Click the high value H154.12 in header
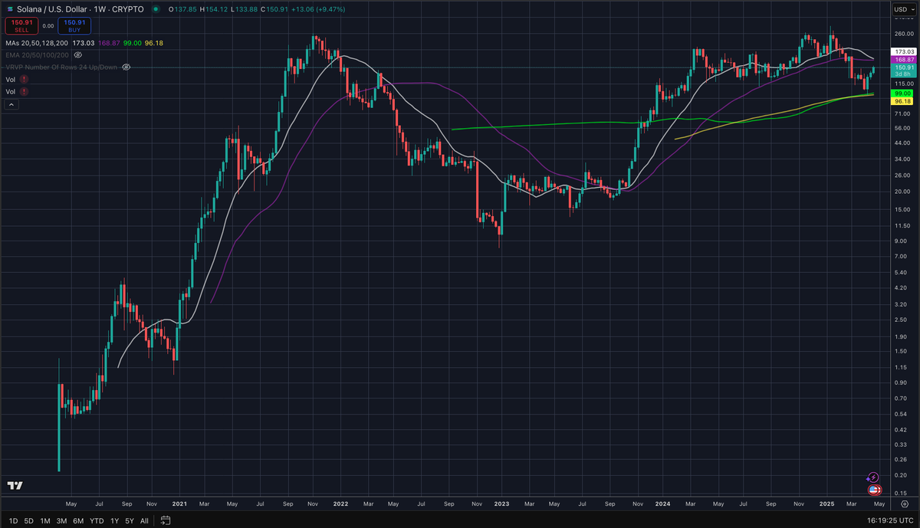This screenshot has width=920, height=528. point(215,9)
